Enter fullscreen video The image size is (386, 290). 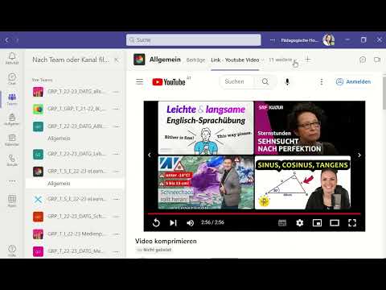[x=352, y=222]
